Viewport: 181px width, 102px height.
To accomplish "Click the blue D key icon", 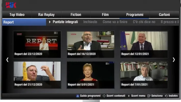I will 78,96.
